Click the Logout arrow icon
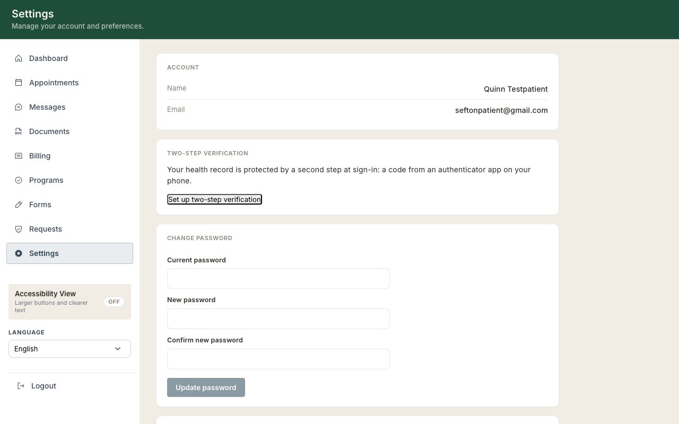The height and width of the screenshot is (424, 679). (21, 386)
